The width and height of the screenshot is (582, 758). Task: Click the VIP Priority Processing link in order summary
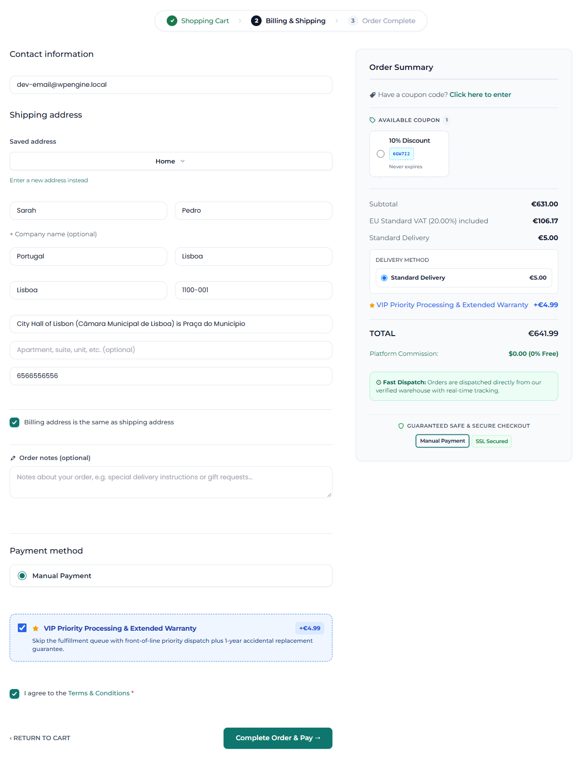(452, 305)
